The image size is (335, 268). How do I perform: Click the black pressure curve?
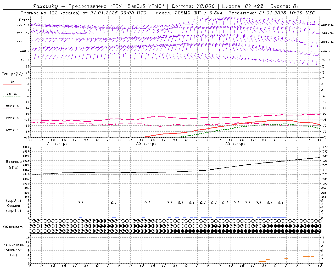(x=175, y=172)
